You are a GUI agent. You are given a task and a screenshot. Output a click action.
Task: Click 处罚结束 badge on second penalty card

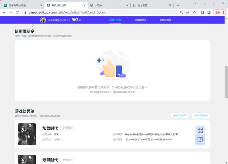[x=67, y=160]
